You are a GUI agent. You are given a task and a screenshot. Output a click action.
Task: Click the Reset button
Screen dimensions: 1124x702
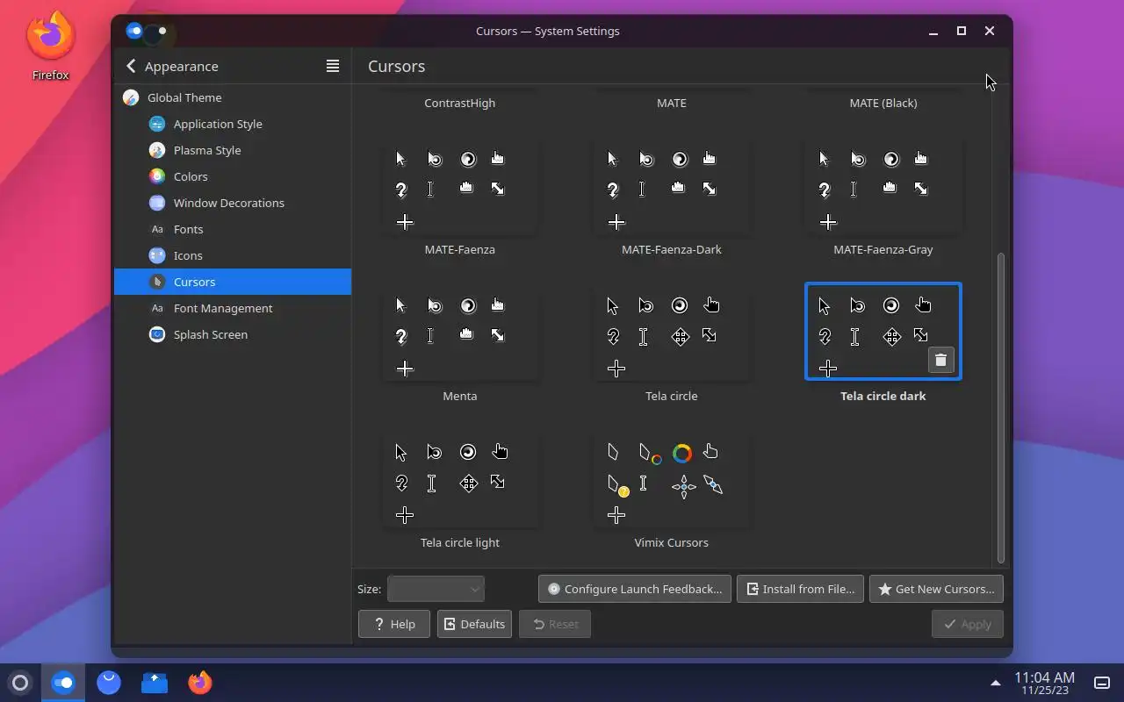[555, 624]
